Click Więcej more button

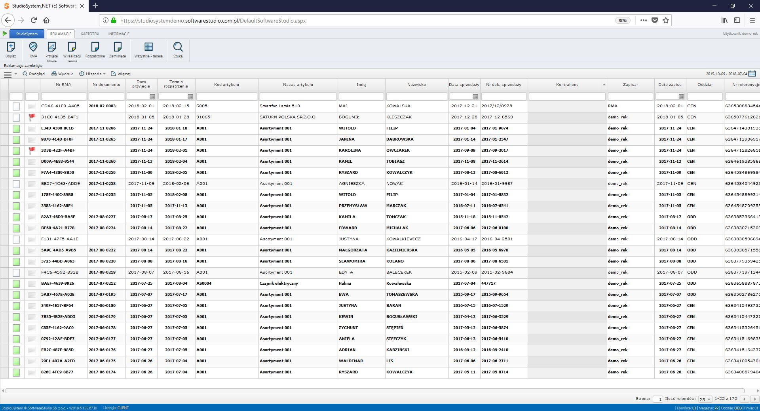pyautogui.click(x=121, y=74)
